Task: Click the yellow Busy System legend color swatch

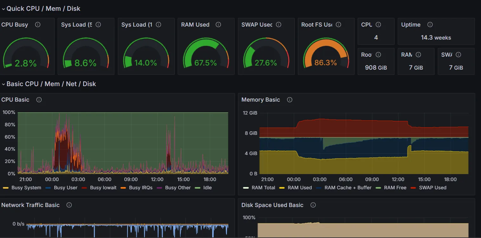Action: (x=5, y=188)
